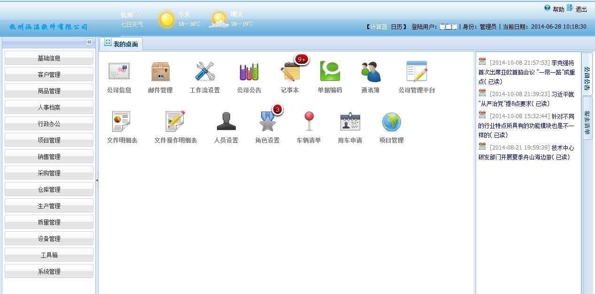Expand the 销售管理 menu section
The image size is (595, 294).
point(49,157)
